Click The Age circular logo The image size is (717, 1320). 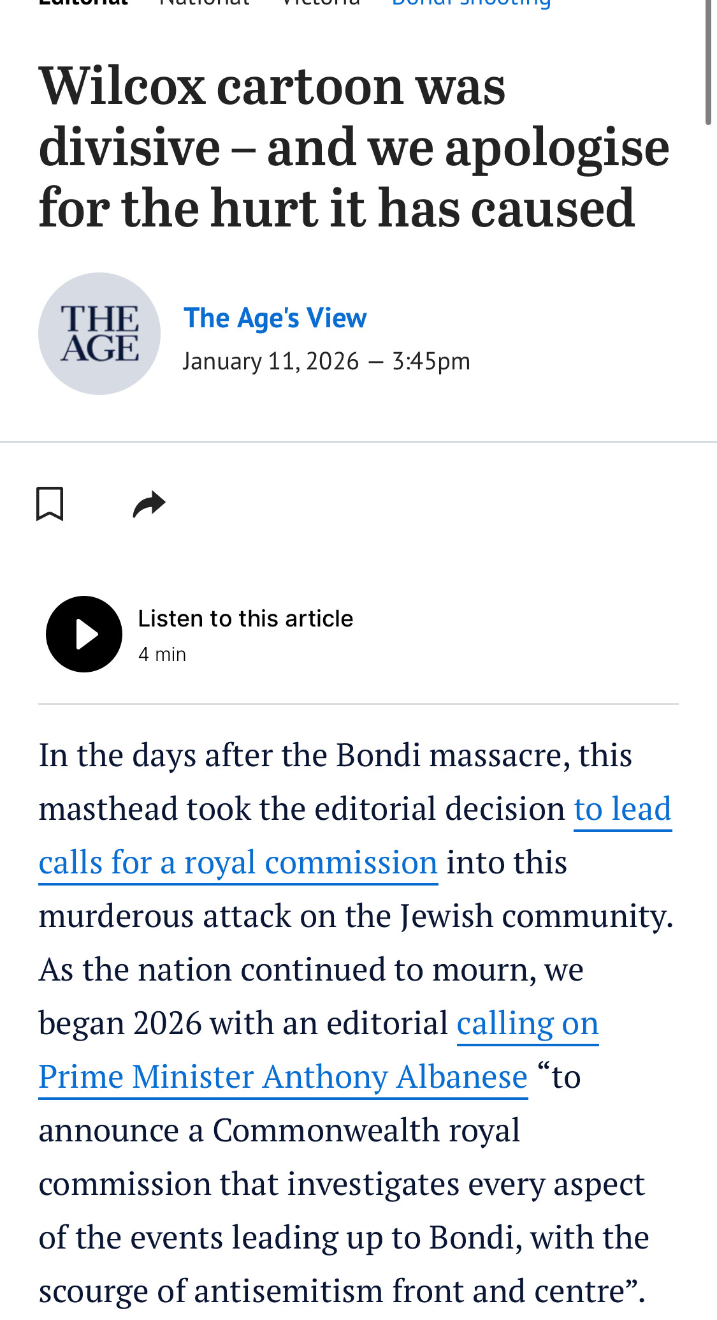point(99,334)
